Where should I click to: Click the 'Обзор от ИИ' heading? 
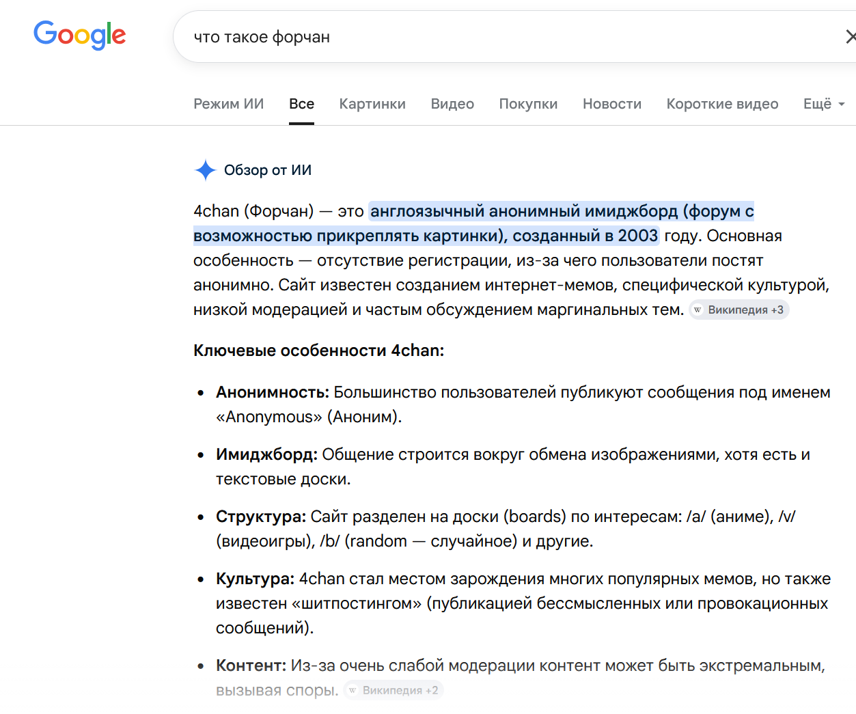268,170
